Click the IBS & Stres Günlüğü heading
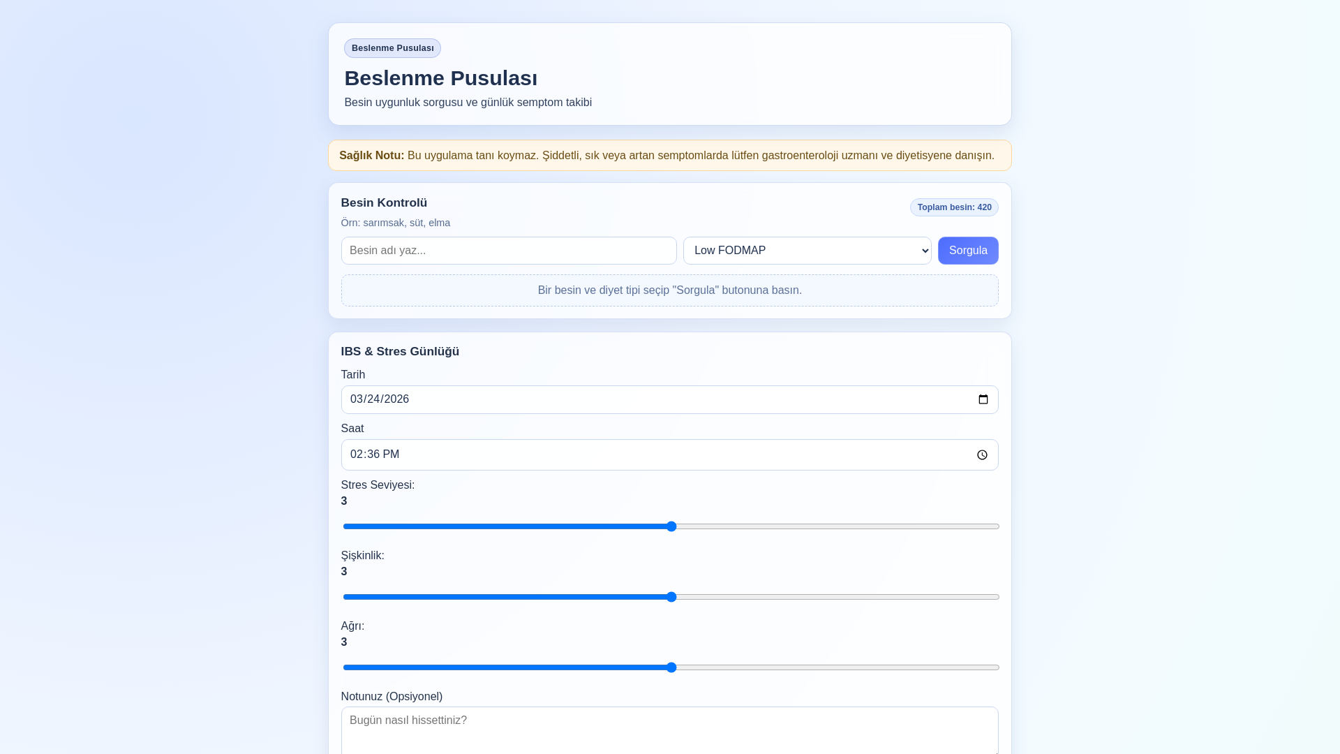This screenshot has width=1340, height=754. point(400,352)
